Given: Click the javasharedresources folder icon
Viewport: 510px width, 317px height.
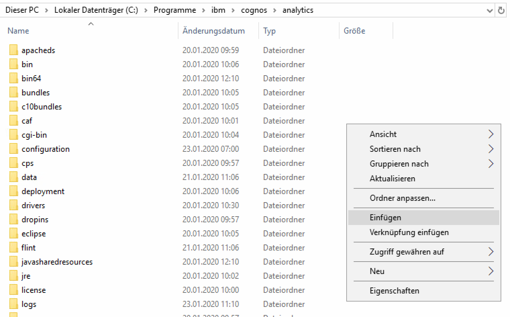Looking at the screenshot, I should 13,262.
